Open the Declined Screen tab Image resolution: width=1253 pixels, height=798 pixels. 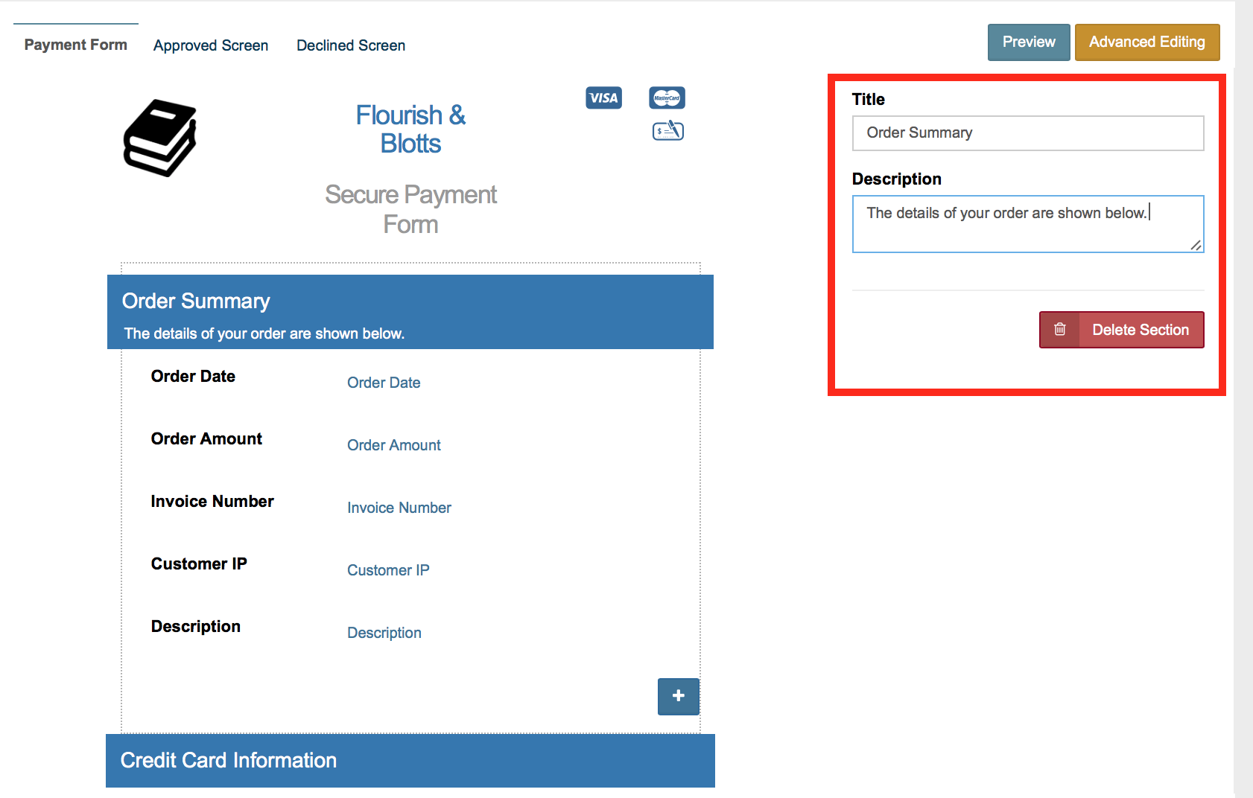[351, 45]
